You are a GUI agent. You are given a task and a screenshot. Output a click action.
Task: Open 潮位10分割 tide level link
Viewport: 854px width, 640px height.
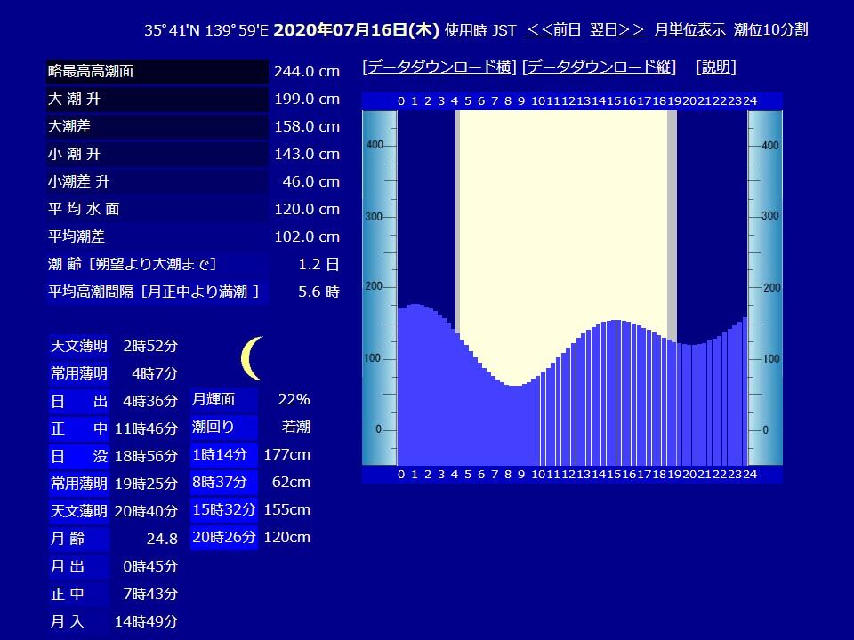(x=770, y=29)
